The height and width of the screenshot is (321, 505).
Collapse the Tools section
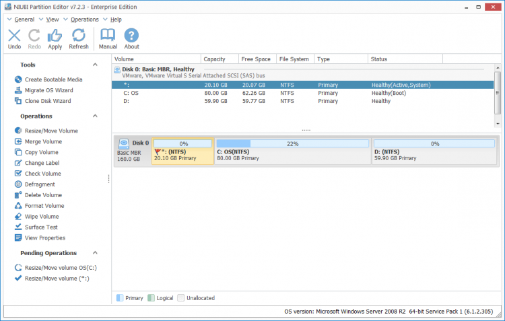tap(95, 65)
